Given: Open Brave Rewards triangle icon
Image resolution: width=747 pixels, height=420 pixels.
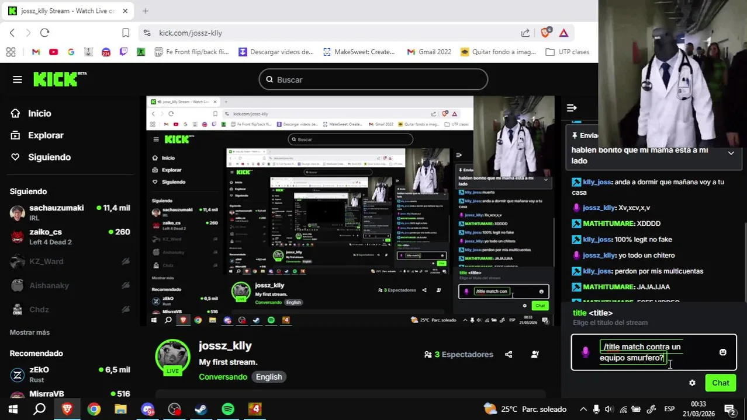Looking at the screenshot, I should coord(564,33).
